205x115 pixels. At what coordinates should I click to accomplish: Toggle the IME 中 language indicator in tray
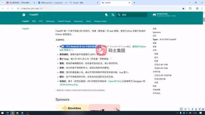coord(190,113)
